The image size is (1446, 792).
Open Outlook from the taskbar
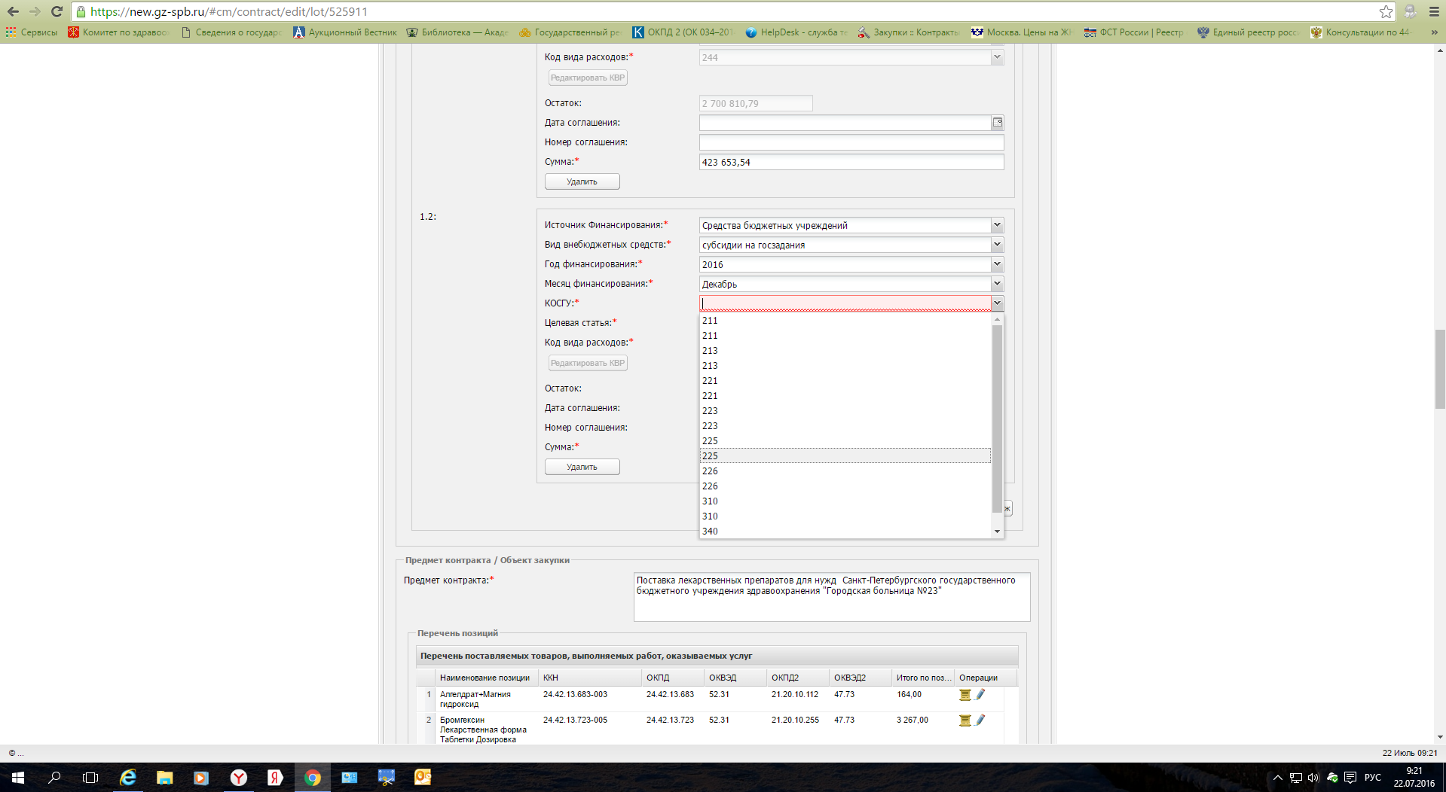(x=423, y=777)
